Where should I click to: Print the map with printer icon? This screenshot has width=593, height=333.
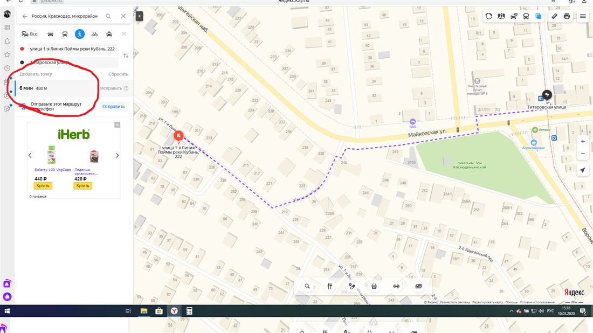pyautogui.click(x=567, y=16)
